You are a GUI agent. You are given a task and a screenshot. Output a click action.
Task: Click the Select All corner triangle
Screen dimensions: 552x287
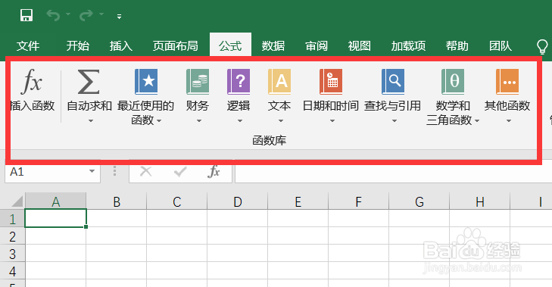click(x=17, y=201)
